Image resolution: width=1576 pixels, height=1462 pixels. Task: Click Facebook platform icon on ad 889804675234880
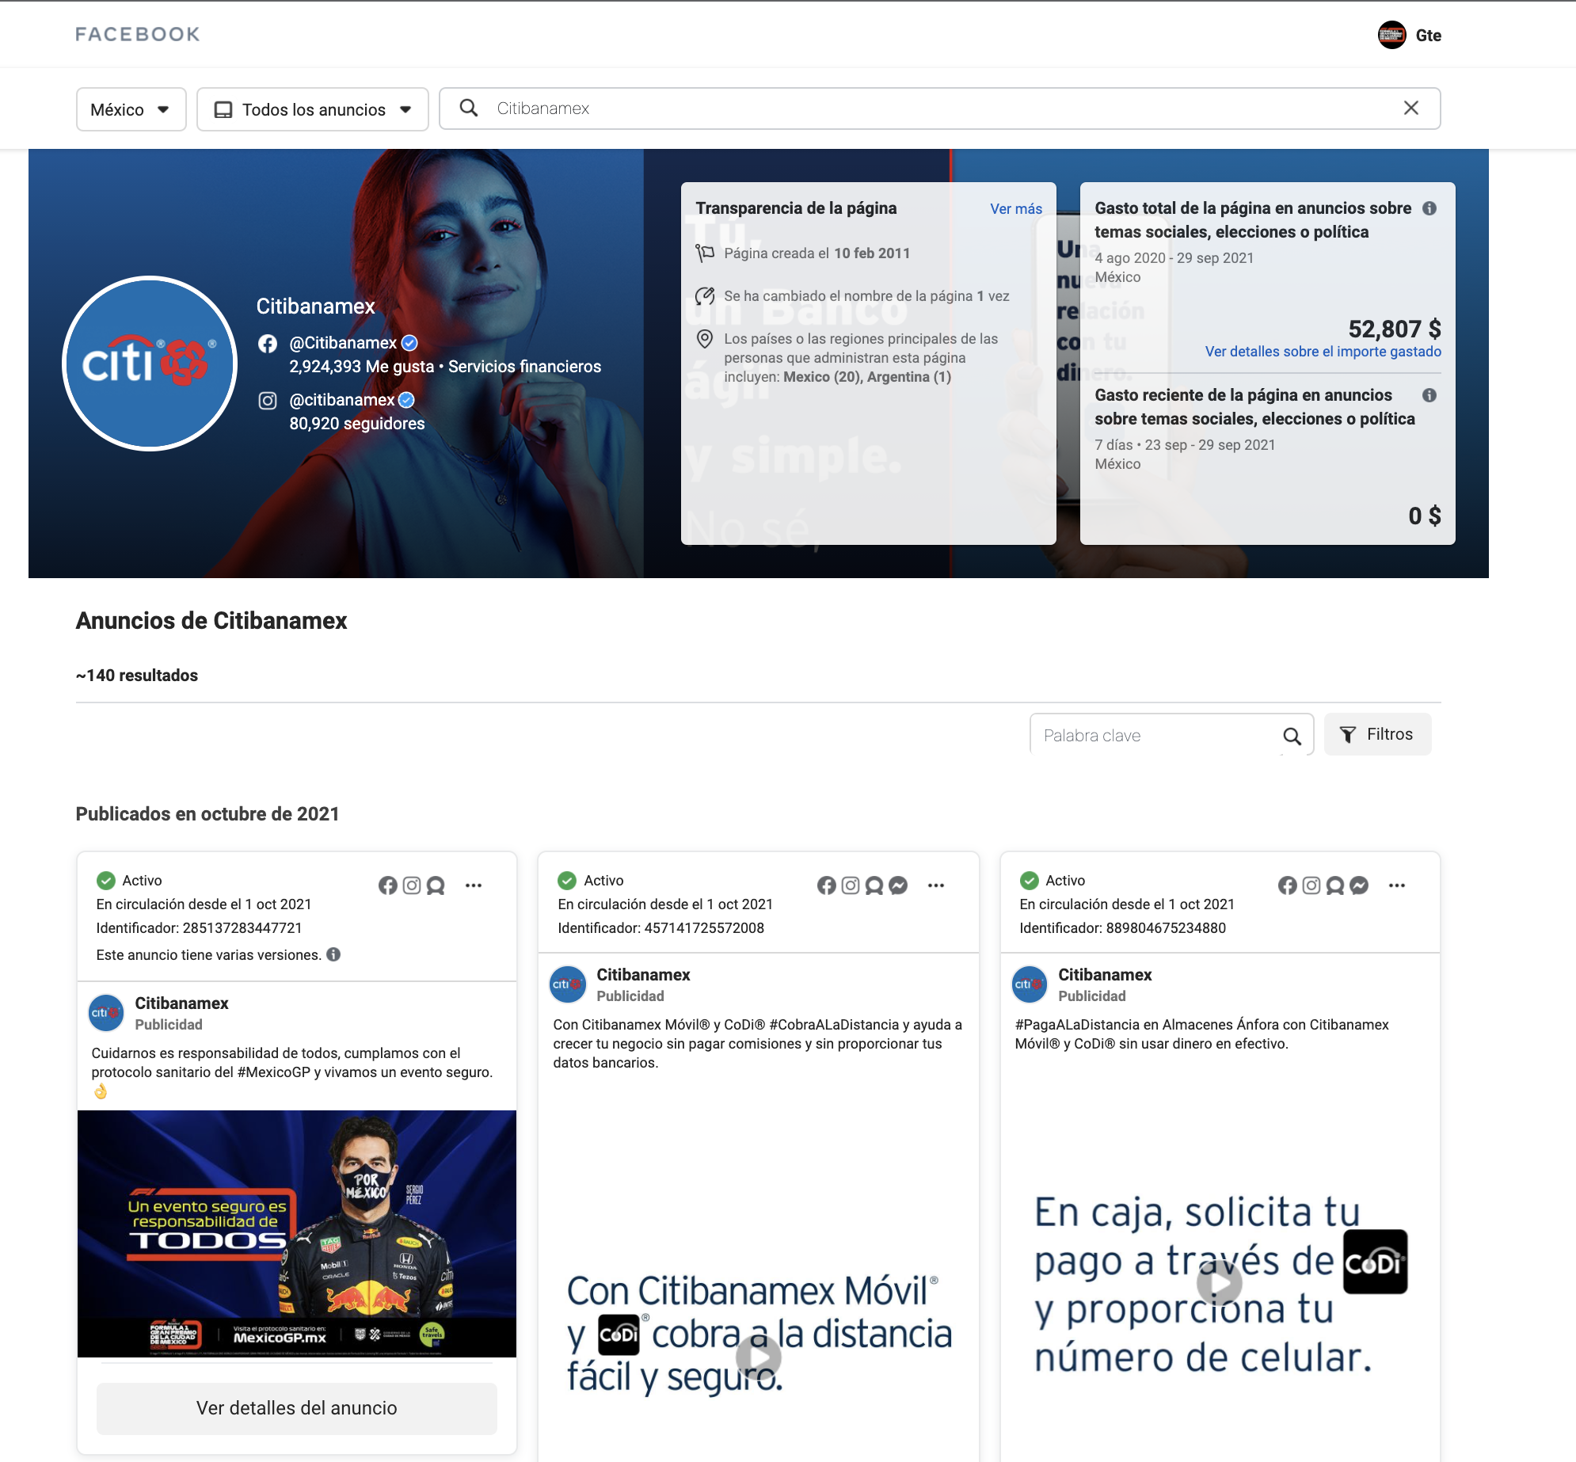(1288, 885)
